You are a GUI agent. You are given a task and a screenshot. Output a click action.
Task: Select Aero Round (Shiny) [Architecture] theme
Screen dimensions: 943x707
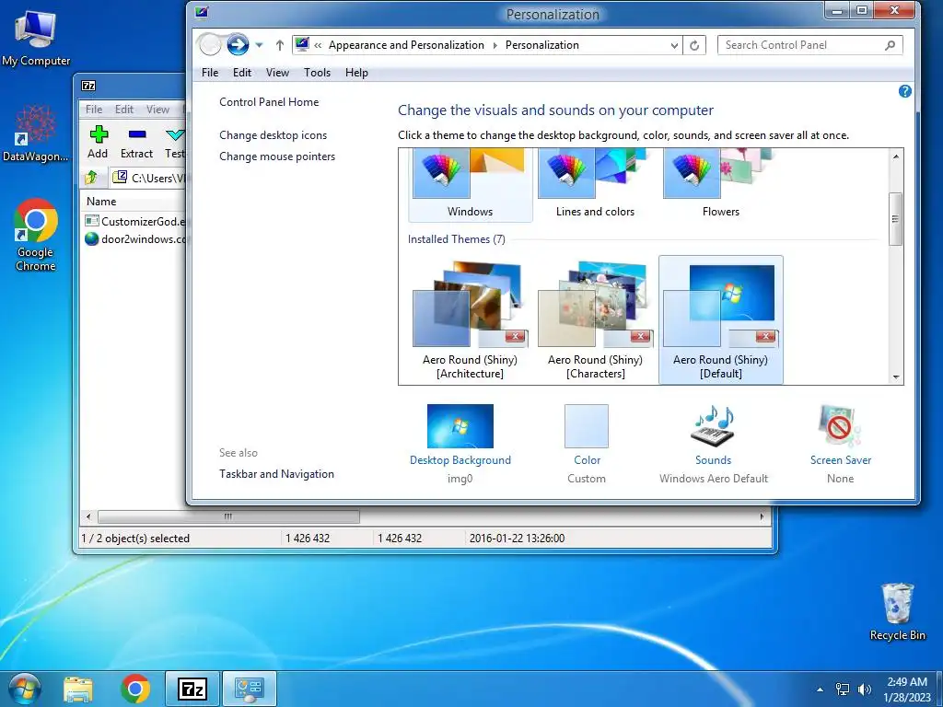pyautogui.click(x=470, y=319)
